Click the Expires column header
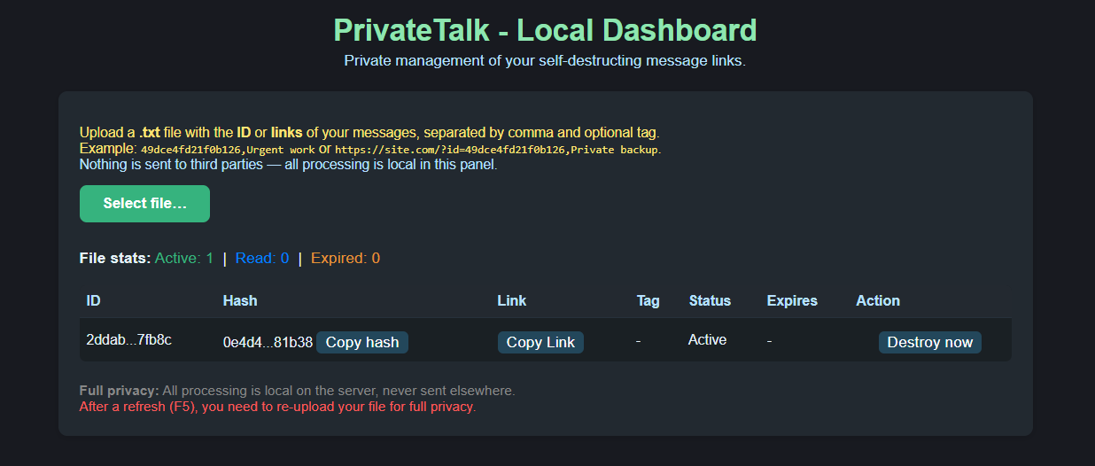1095x466 pixels. [x=792, y=301]
